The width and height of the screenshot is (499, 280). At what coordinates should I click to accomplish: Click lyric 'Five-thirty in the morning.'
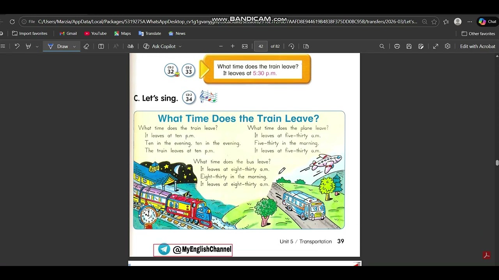[287, 143]
